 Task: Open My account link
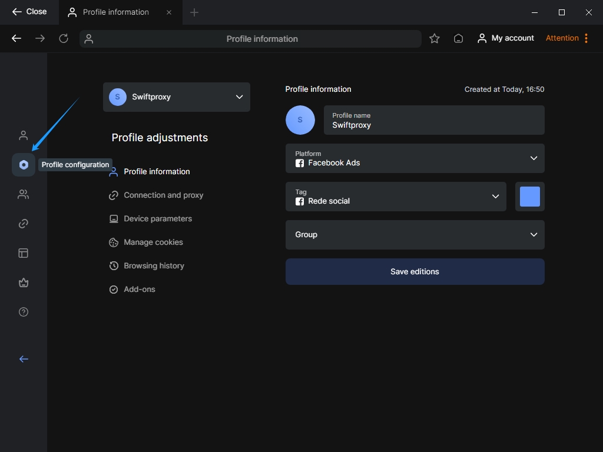pyautogui.click(x=506, y=38)
